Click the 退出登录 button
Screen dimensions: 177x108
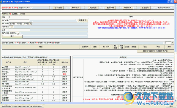(145, 8)
